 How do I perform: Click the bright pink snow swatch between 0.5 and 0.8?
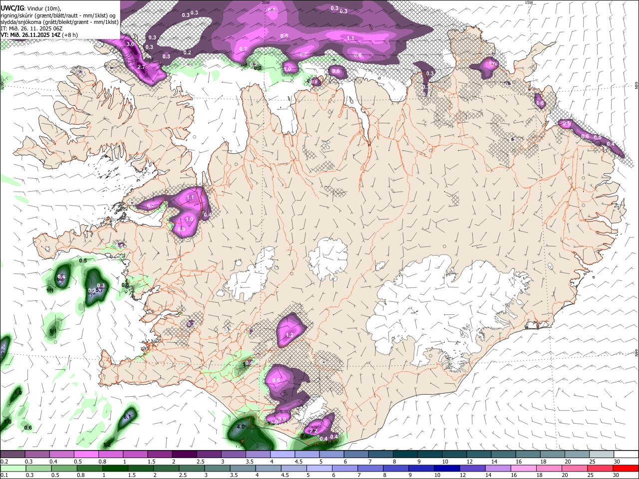[x=86, y=454]
